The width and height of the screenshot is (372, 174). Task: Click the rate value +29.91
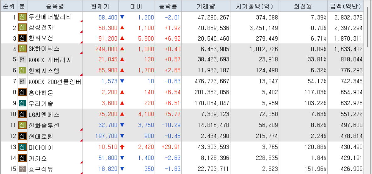click(x=171, y=147)
